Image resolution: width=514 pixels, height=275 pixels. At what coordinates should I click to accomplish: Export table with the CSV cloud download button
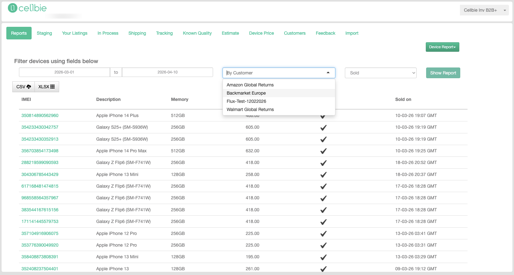[x=23, y=87]
